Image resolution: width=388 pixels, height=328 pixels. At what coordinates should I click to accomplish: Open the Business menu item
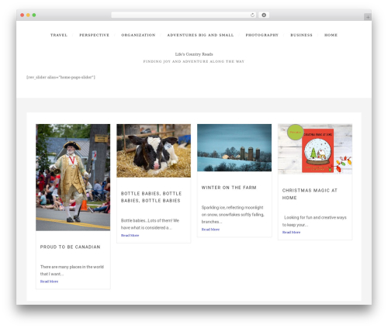click(301, 35)
